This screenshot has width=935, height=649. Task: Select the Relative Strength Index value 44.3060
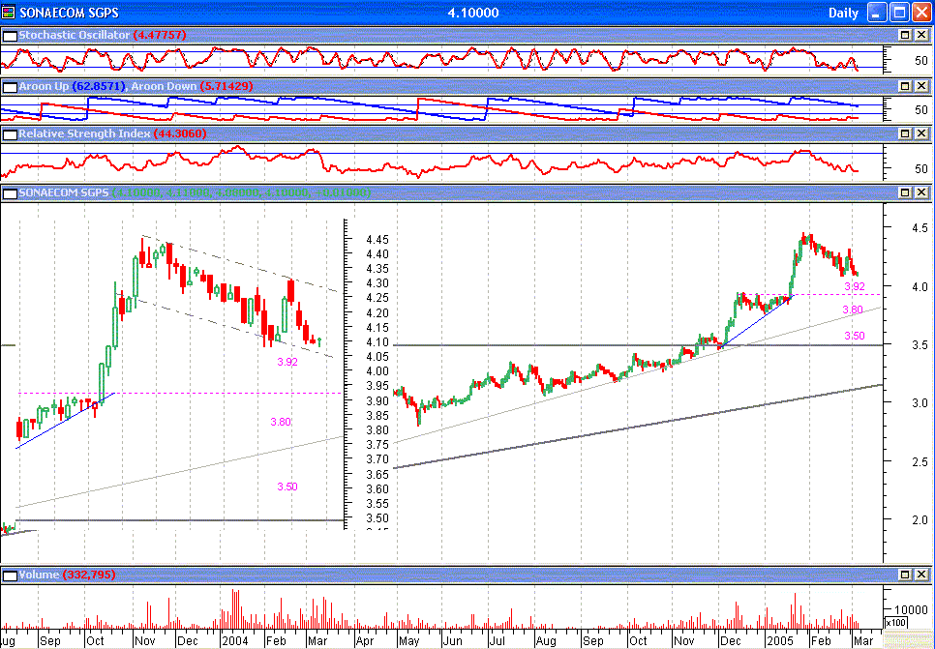(180, 133)
